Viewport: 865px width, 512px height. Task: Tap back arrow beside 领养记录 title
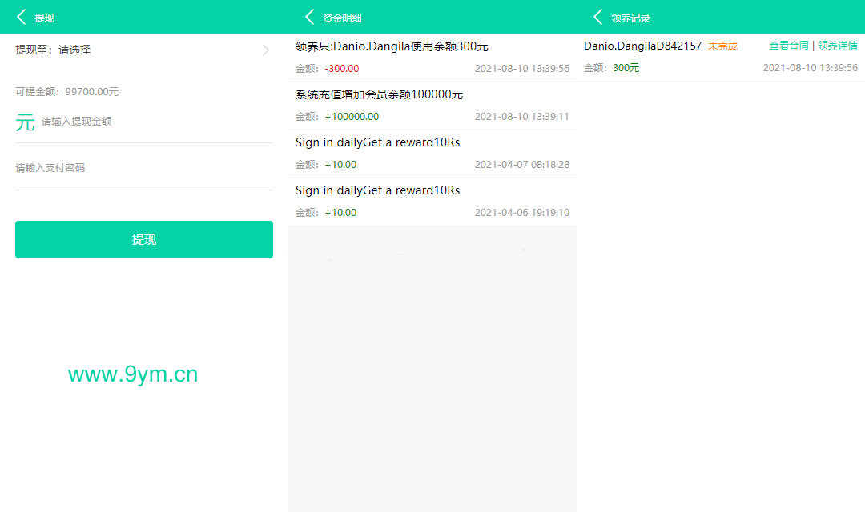(x=598, y=18)
